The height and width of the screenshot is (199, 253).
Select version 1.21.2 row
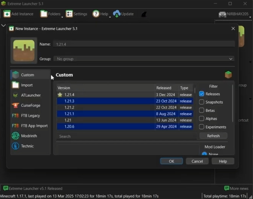point(125,108)
